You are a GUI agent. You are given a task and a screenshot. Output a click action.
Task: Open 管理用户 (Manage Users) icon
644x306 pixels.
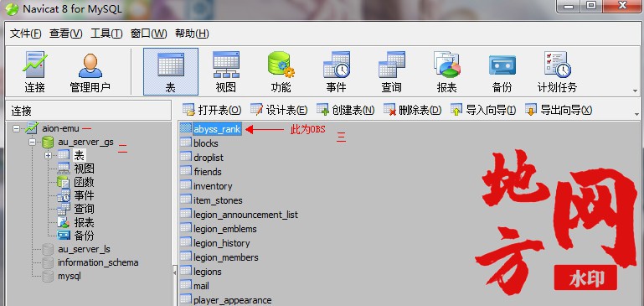point(90,71)
